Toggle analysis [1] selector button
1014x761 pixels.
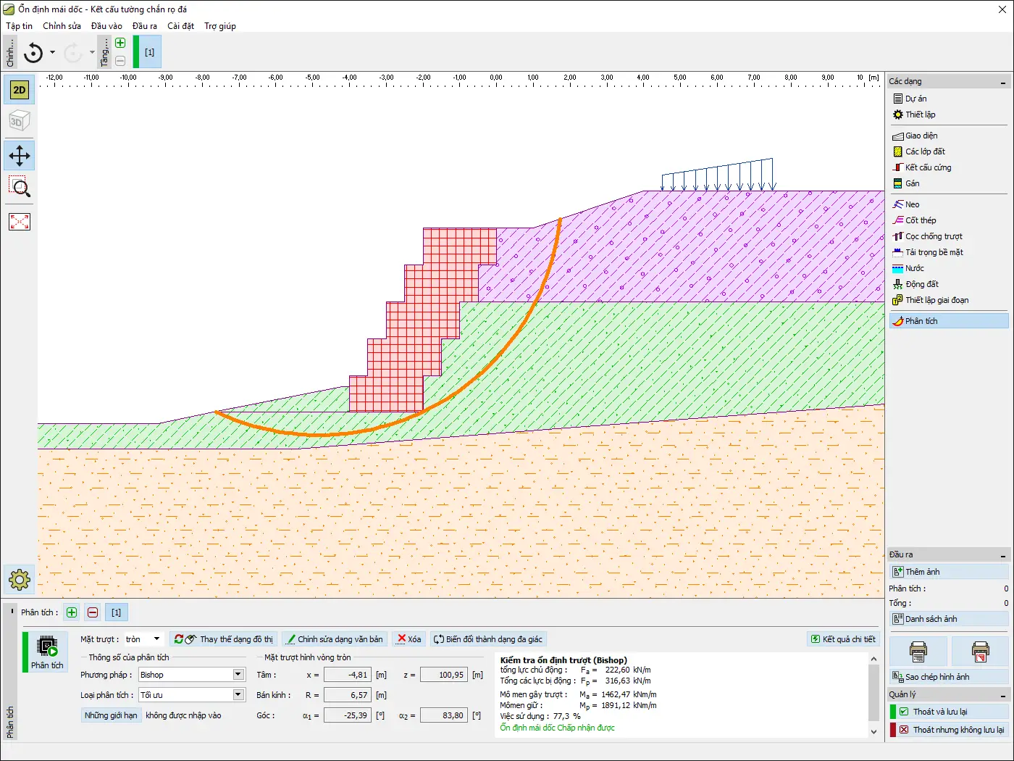pos(116,612)
